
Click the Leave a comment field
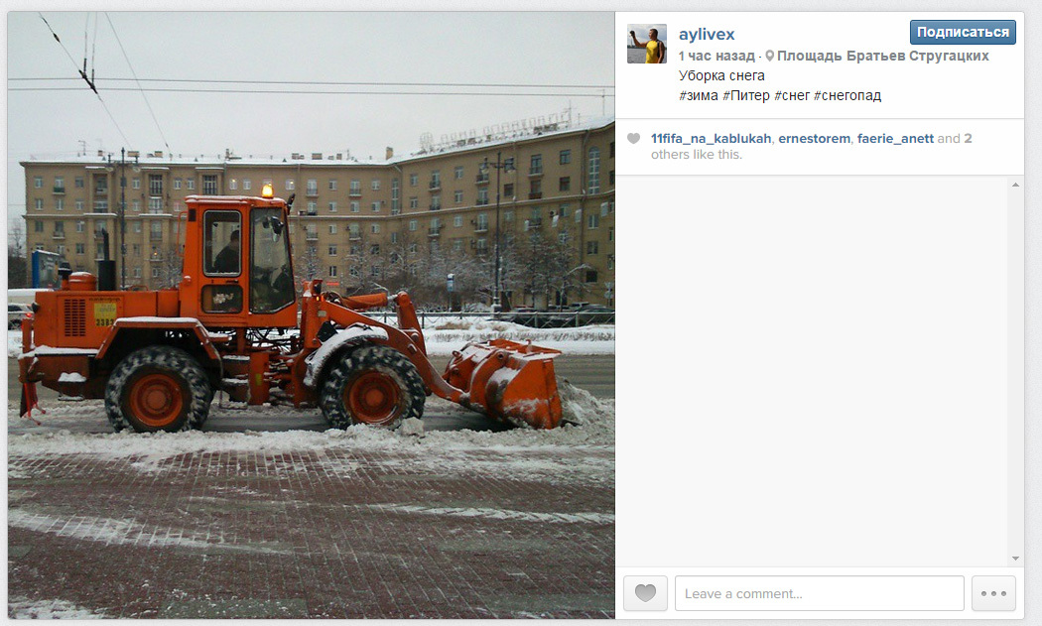click(x=820, y=593)
